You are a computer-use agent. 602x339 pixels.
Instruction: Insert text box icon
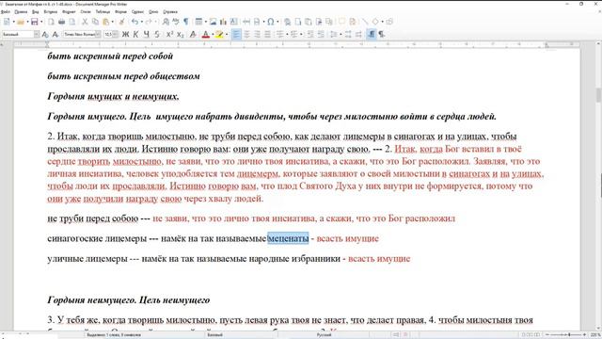pos(233,22)
